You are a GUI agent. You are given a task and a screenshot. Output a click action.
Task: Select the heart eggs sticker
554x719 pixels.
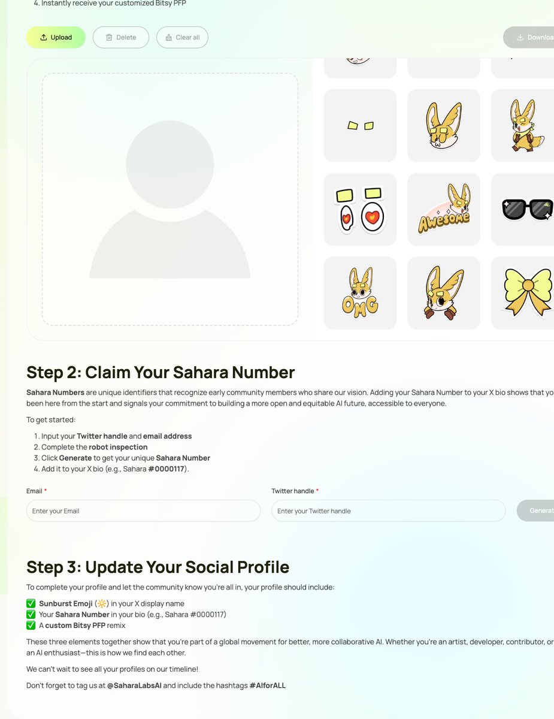(360, 209)
